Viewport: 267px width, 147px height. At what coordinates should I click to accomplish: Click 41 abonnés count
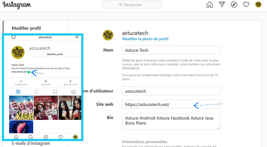(x=46, y=83)
